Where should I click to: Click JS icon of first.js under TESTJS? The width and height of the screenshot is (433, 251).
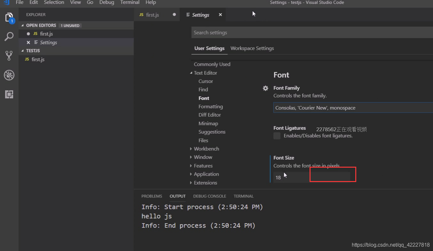(x=27, y=59)
